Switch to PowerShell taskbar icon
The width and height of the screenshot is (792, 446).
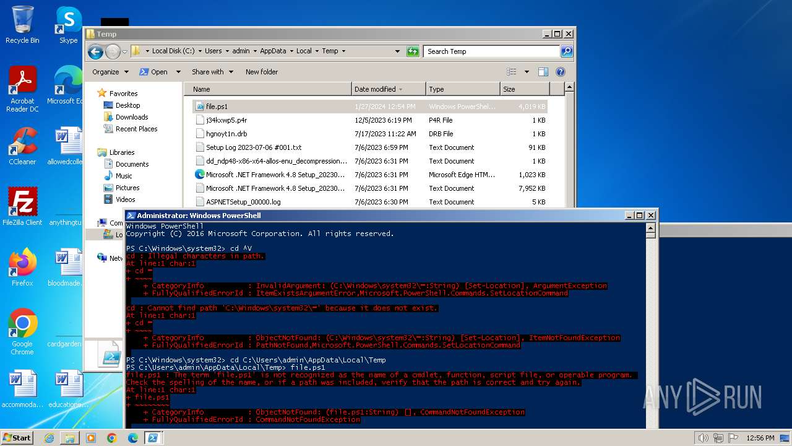pos(153,438)
